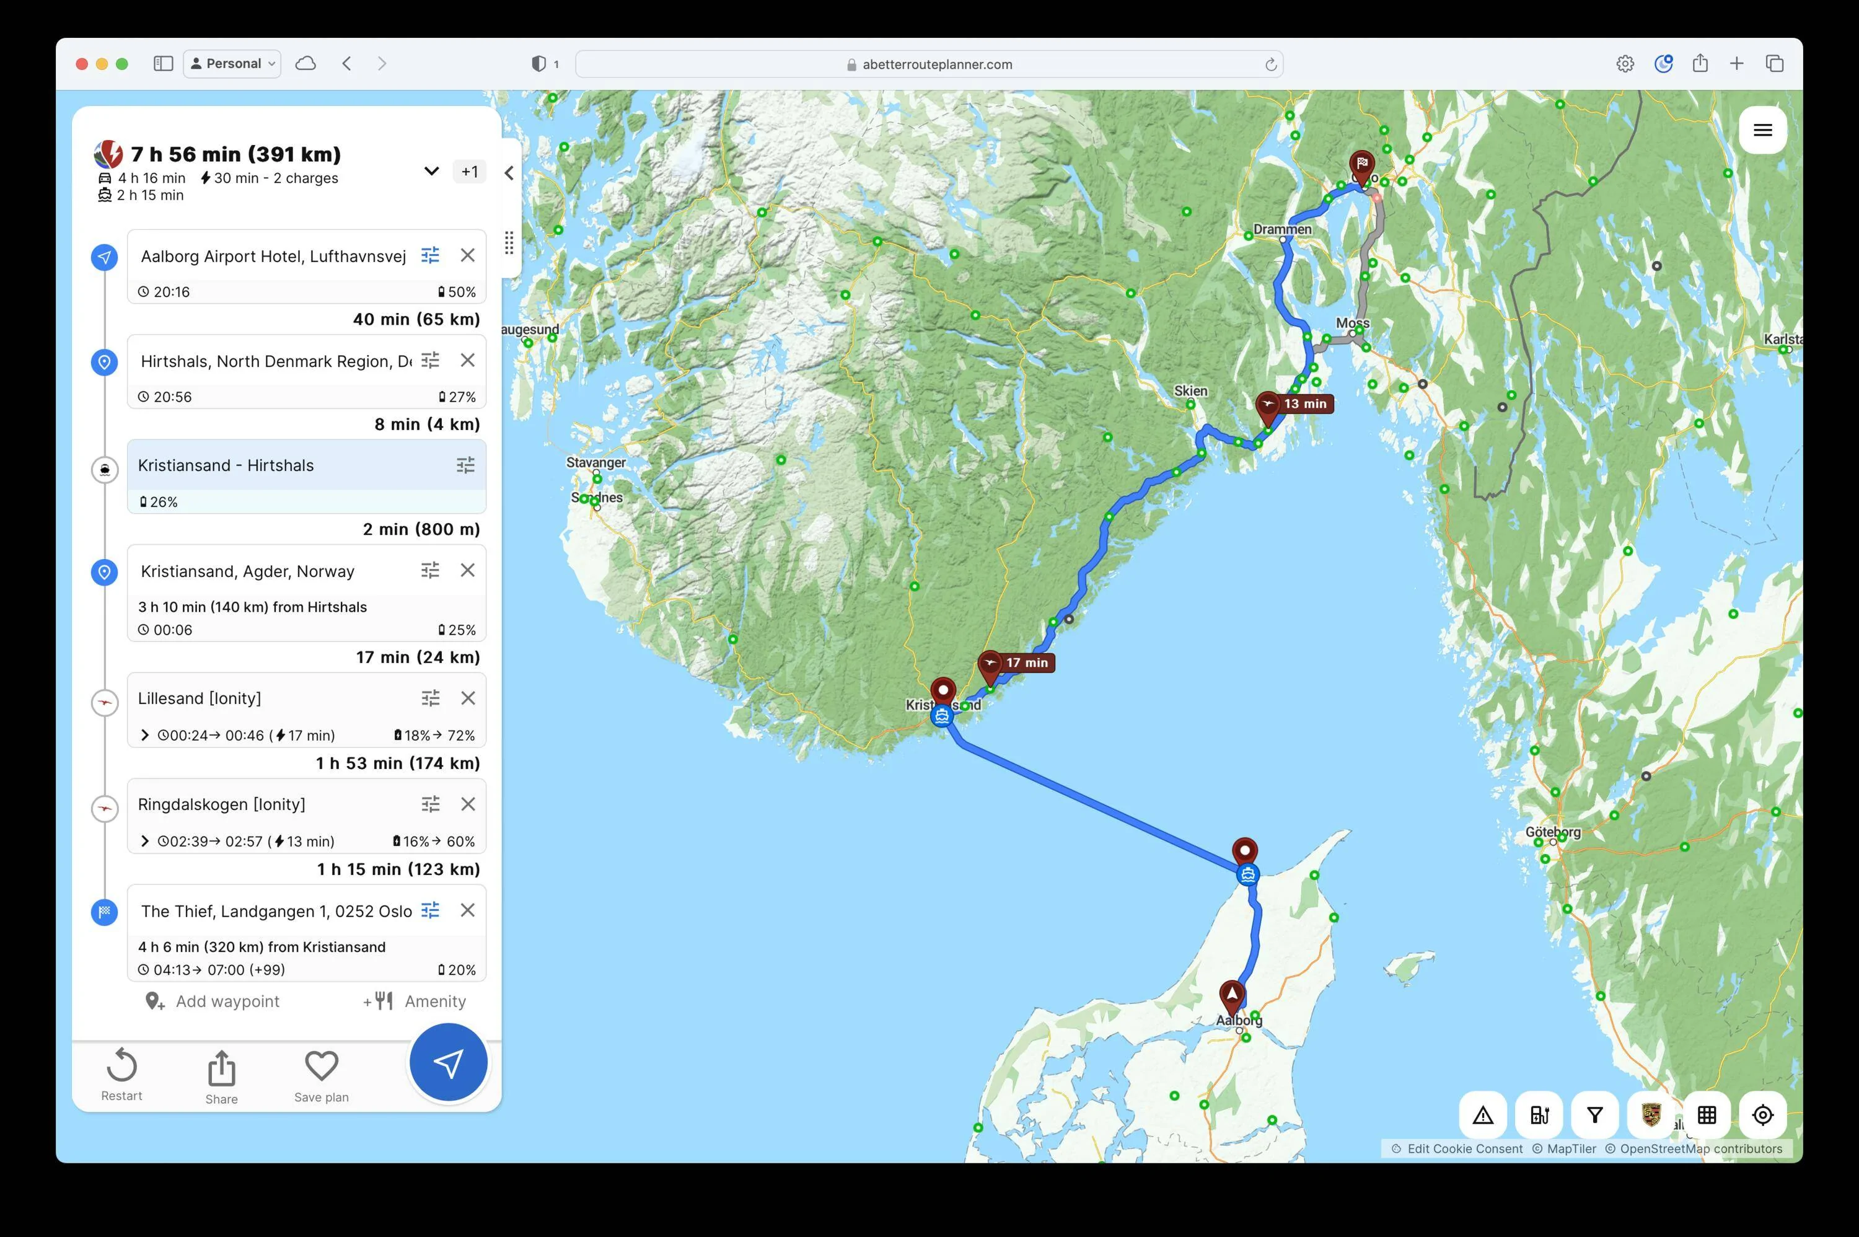Open settings for Aalborg Airport Hotel waypoint

tap(430, 255)
